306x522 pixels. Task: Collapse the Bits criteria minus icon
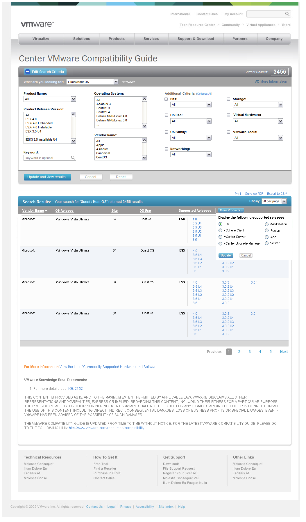166,99
